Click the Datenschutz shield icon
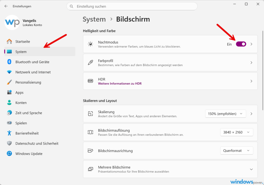 tap(9, 143)
